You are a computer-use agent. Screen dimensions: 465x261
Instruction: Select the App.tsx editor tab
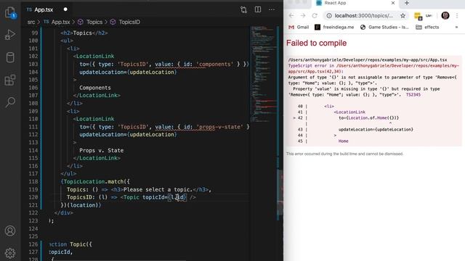click(44, 9)
